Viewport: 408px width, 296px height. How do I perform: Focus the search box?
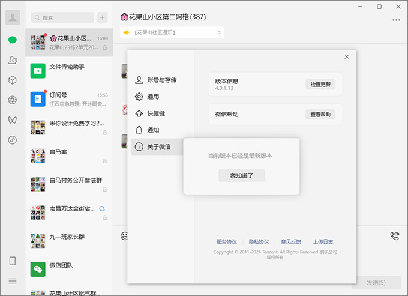point(62,17)
